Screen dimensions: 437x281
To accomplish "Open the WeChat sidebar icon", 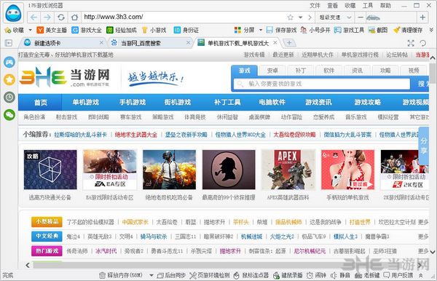I will coord(9,114).
